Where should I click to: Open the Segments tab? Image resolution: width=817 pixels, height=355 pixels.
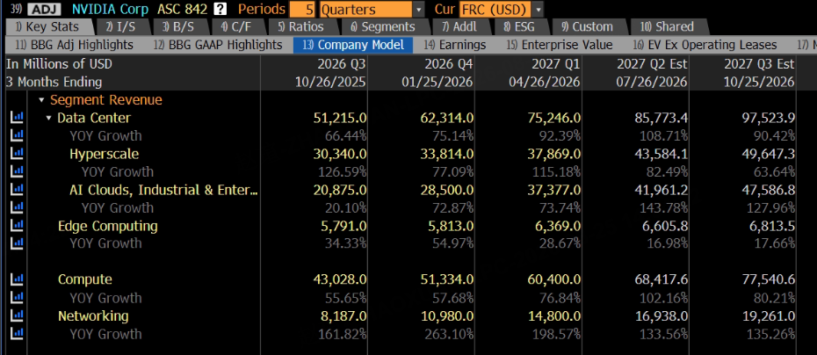pyautogui.click(x=383, y=26)
